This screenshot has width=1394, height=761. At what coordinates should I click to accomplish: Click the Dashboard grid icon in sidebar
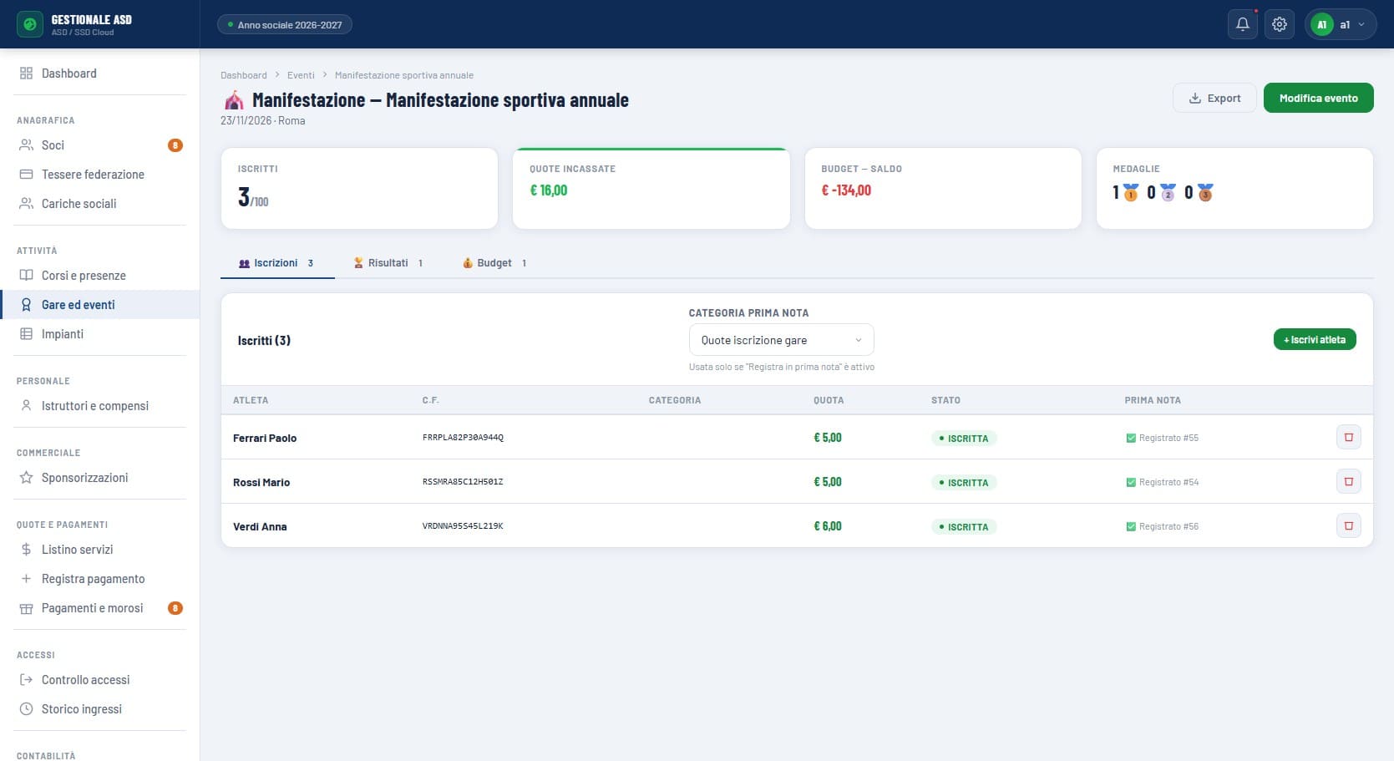tap(26, 74)
